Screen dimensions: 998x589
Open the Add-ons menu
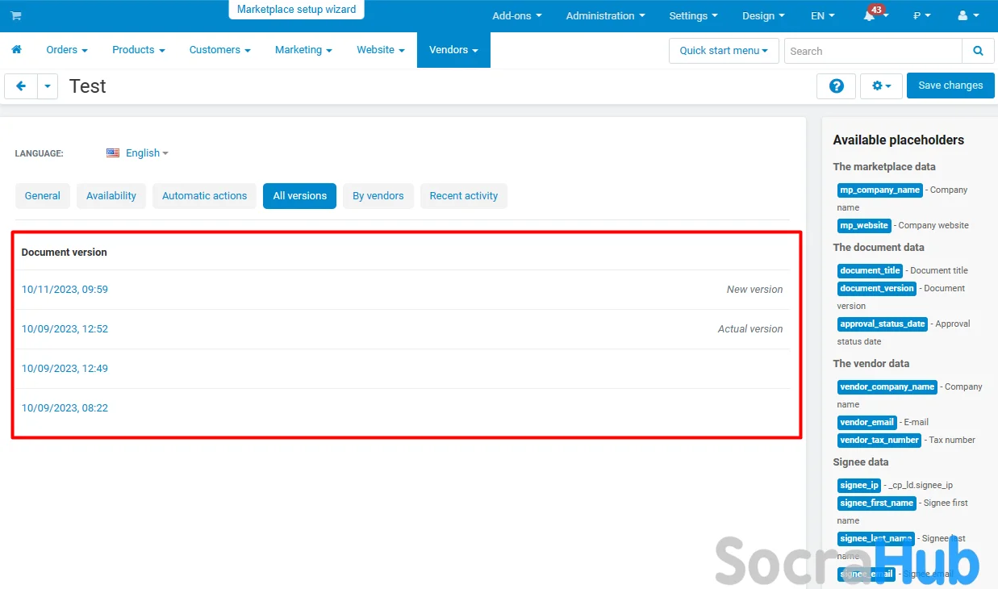pos(516,16)
